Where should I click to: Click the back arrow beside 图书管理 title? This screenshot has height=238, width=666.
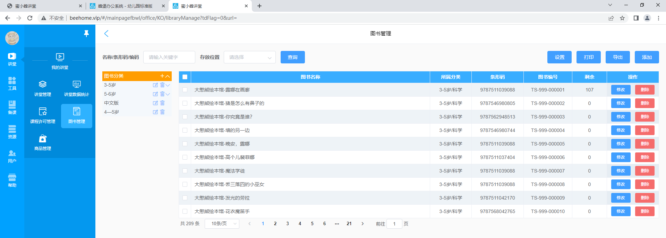point(106,34)
